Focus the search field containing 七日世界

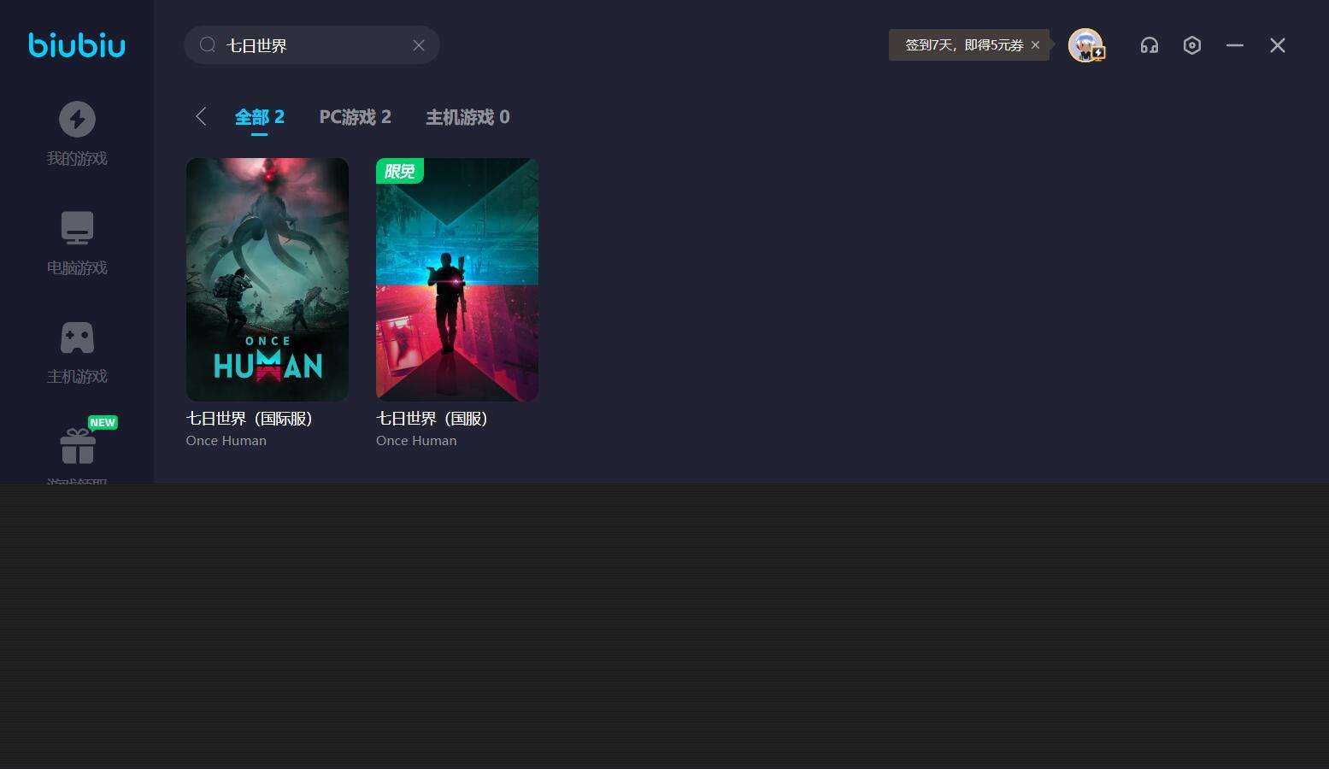coord(312,45)
